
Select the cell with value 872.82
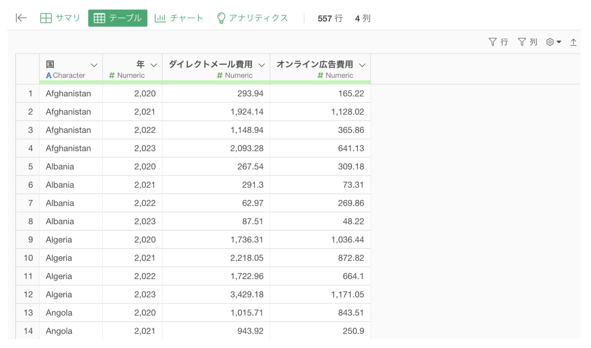320,258
